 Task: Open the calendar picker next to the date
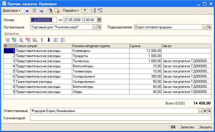(x=99, y=20)
